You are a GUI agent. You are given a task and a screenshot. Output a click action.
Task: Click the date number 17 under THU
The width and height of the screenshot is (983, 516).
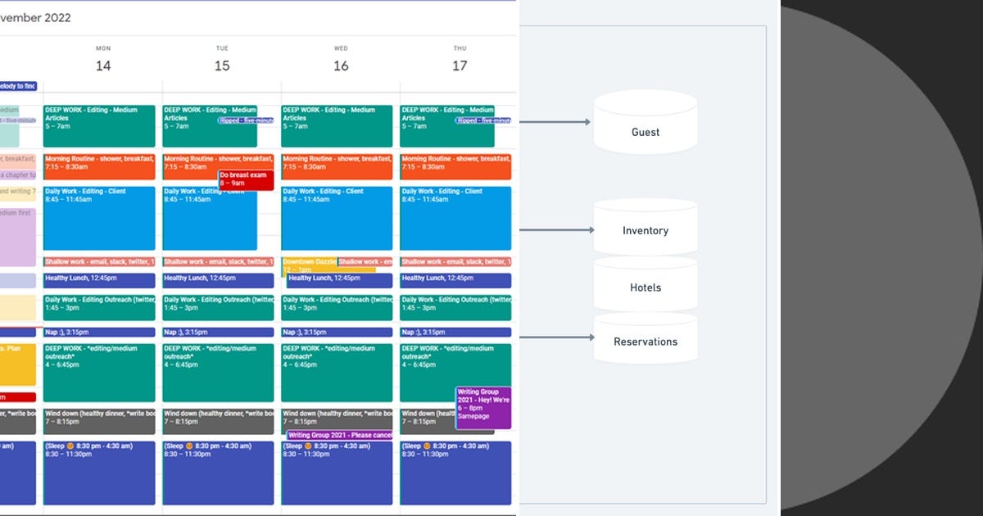[460, 66]
